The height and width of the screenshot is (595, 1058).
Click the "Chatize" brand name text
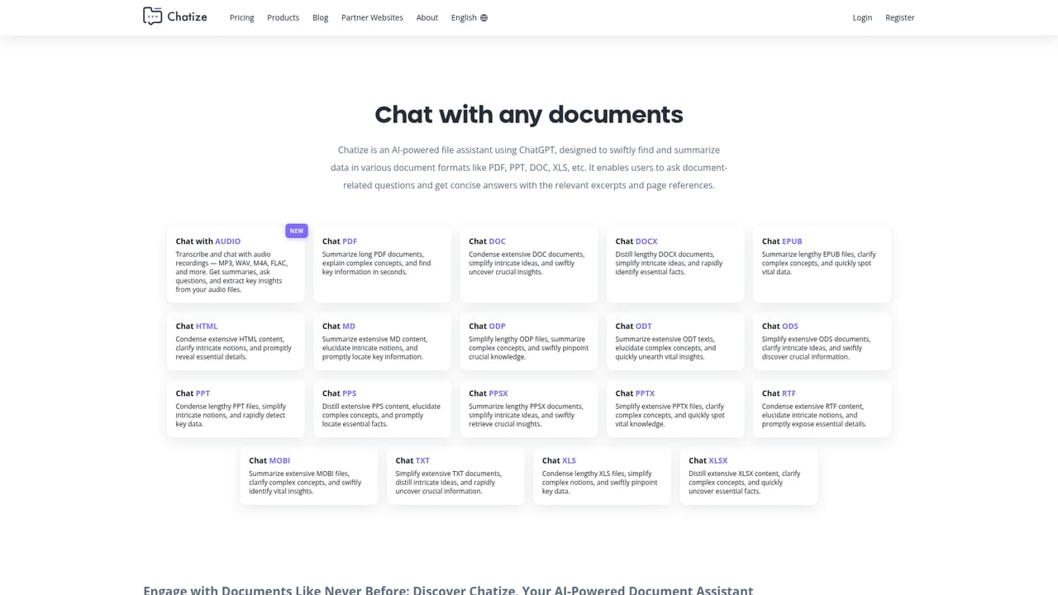(x=187, y=17)
